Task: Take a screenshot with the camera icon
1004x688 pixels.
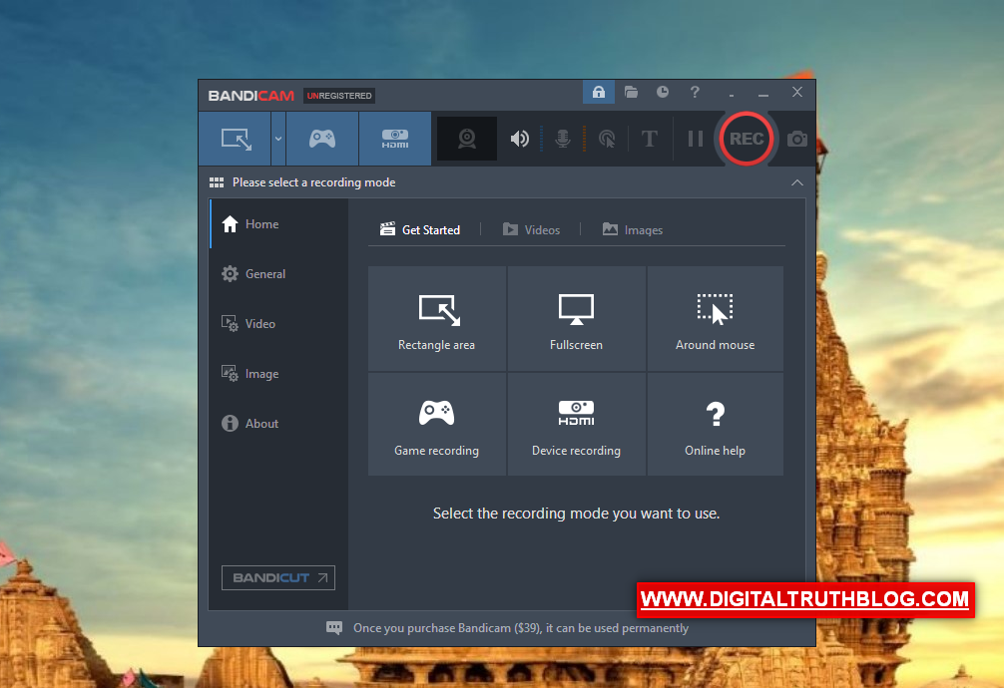Action: (x=797, y=139)
